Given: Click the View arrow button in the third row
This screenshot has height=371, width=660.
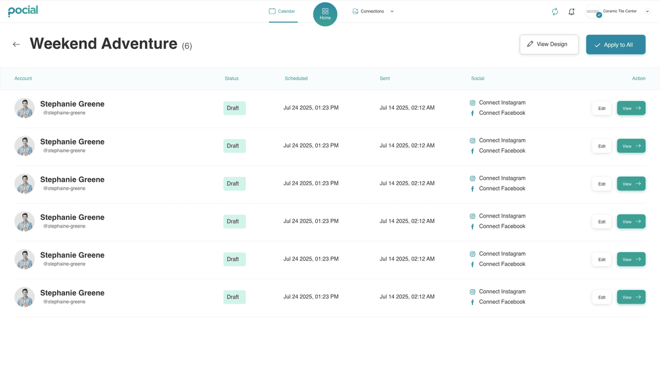Looking at the screenshot, I should coord(631,184).
